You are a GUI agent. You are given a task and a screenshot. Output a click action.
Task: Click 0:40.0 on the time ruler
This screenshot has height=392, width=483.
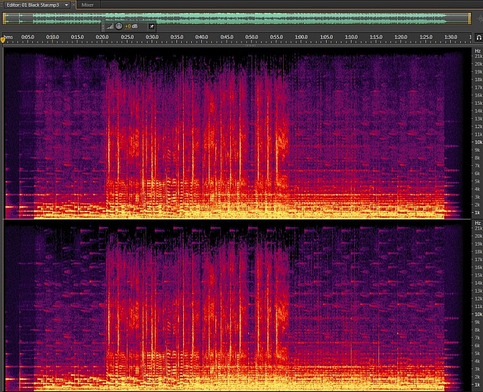202,37
